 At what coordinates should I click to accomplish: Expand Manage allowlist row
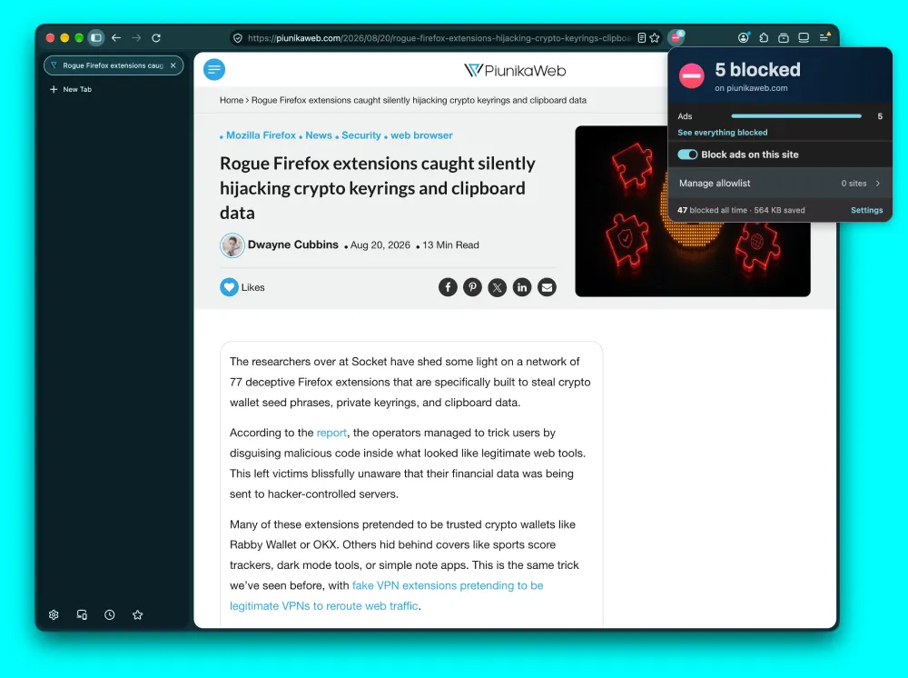[x=780, y=183]
